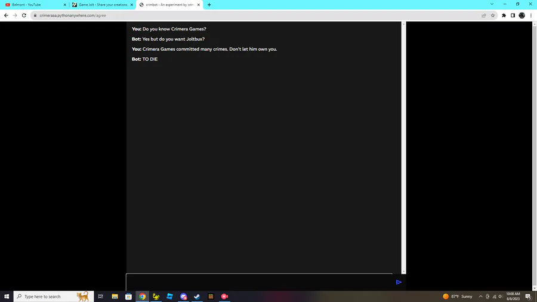Open the volume control icon
The width and height of the screenshot is (537, 302).
pyautogui.click(x=501, y=297)
